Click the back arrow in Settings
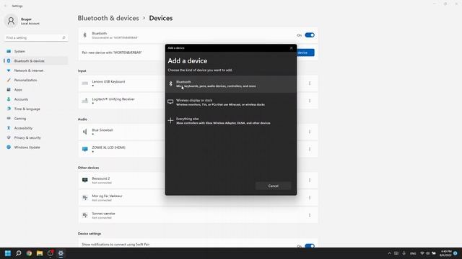462x259 pixels. [x=5, y=6]
